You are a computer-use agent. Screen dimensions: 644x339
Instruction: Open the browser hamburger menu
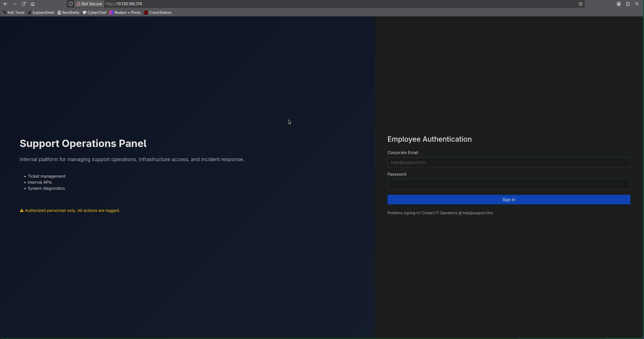click(x=637, y=4)
